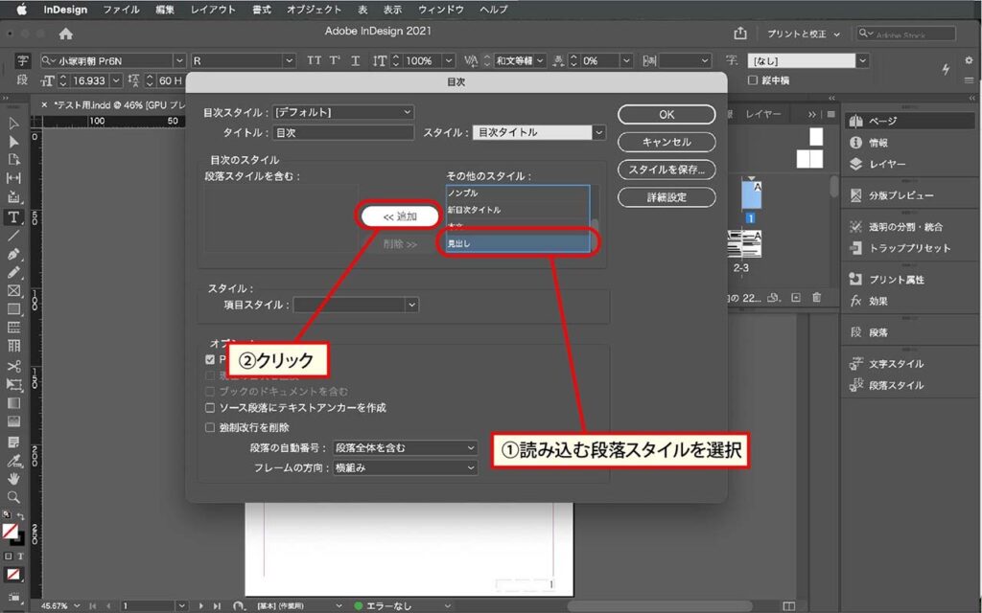Click the タイトル input field
Image resolution: width=982 pixels, height=613 pixels.
[343, 132]
